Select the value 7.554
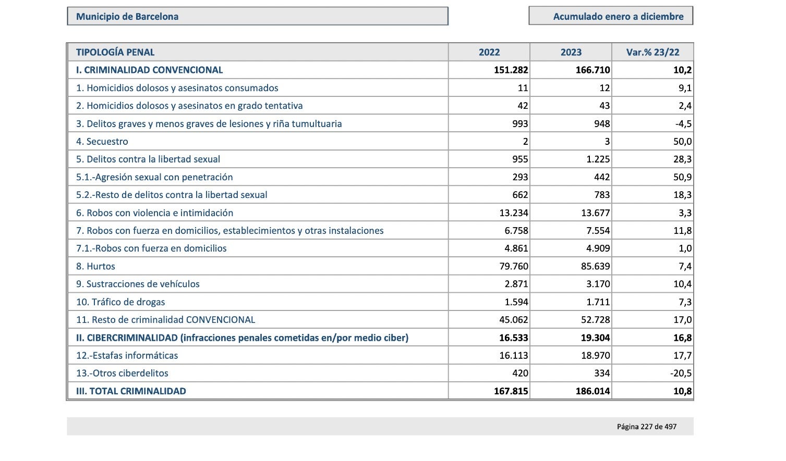 [598, 230]
